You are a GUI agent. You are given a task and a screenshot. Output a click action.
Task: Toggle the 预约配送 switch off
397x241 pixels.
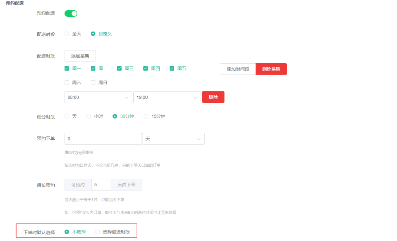click(x=71, y=14)
